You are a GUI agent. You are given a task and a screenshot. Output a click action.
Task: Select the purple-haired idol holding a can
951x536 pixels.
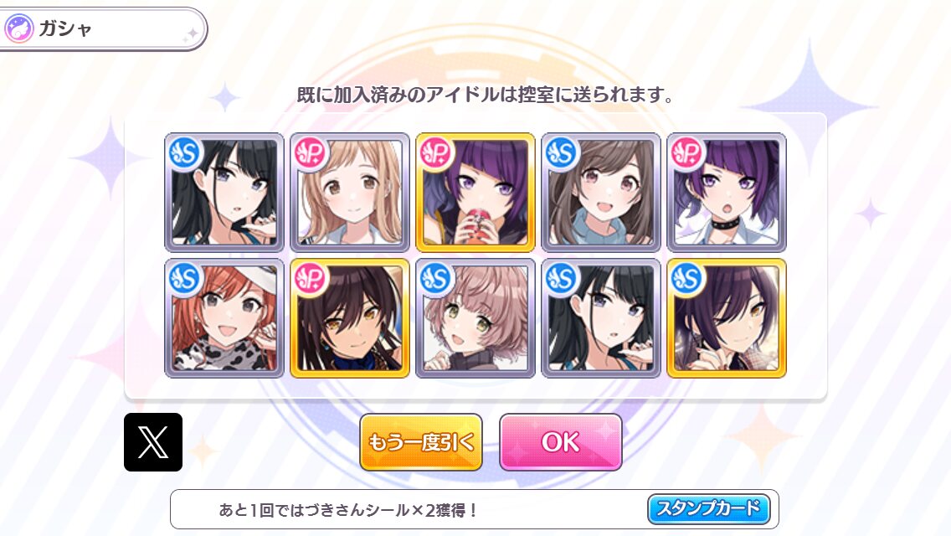(475, 193)
